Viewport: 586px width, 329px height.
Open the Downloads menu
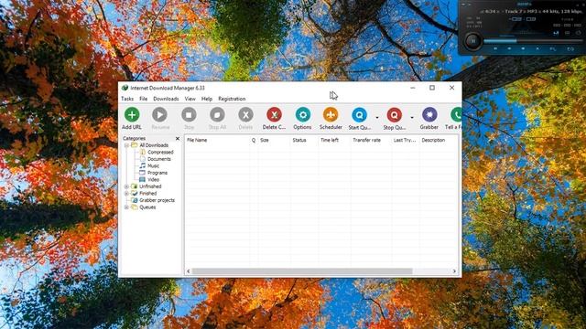[x=166, y=99]
